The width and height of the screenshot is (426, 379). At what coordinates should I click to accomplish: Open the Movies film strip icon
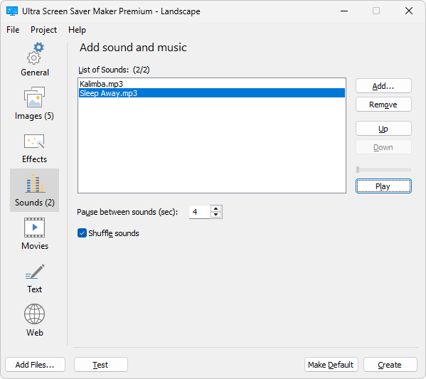35,228
